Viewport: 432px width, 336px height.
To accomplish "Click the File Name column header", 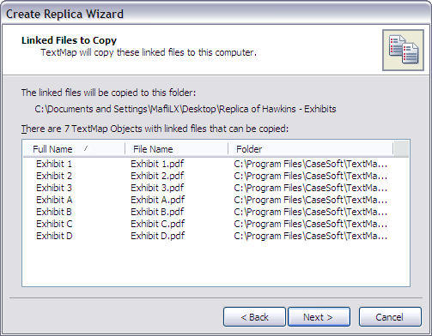I will (177, 149).
